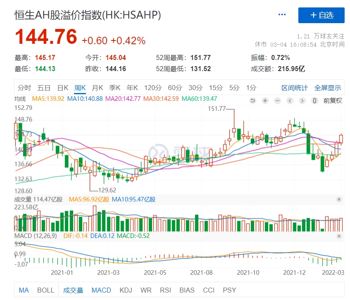The image size is (350, 300).
Task: Close the volume (成交量) indicator panel
Action: pyautogui.click(x=339, y=199)
